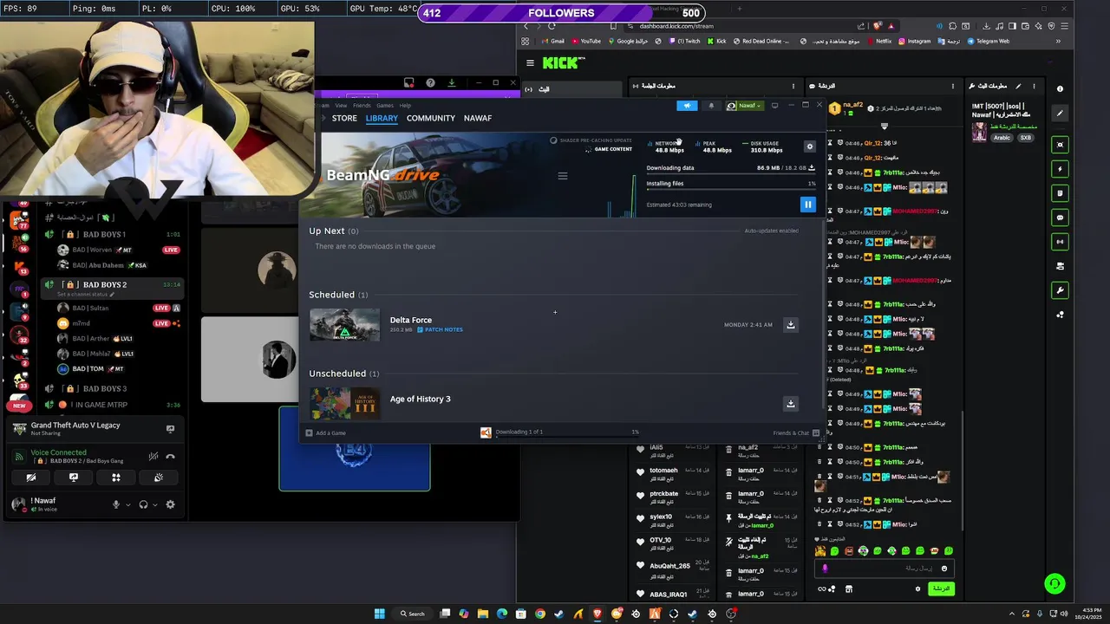Turn on Discord camera button
The width and height of the screenshot is (1110, 624).
31,478
